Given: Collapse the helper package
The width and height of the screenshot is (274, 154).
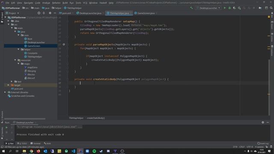Looking at the screenshot, I should pyautogui.click(x=18, y=50).
